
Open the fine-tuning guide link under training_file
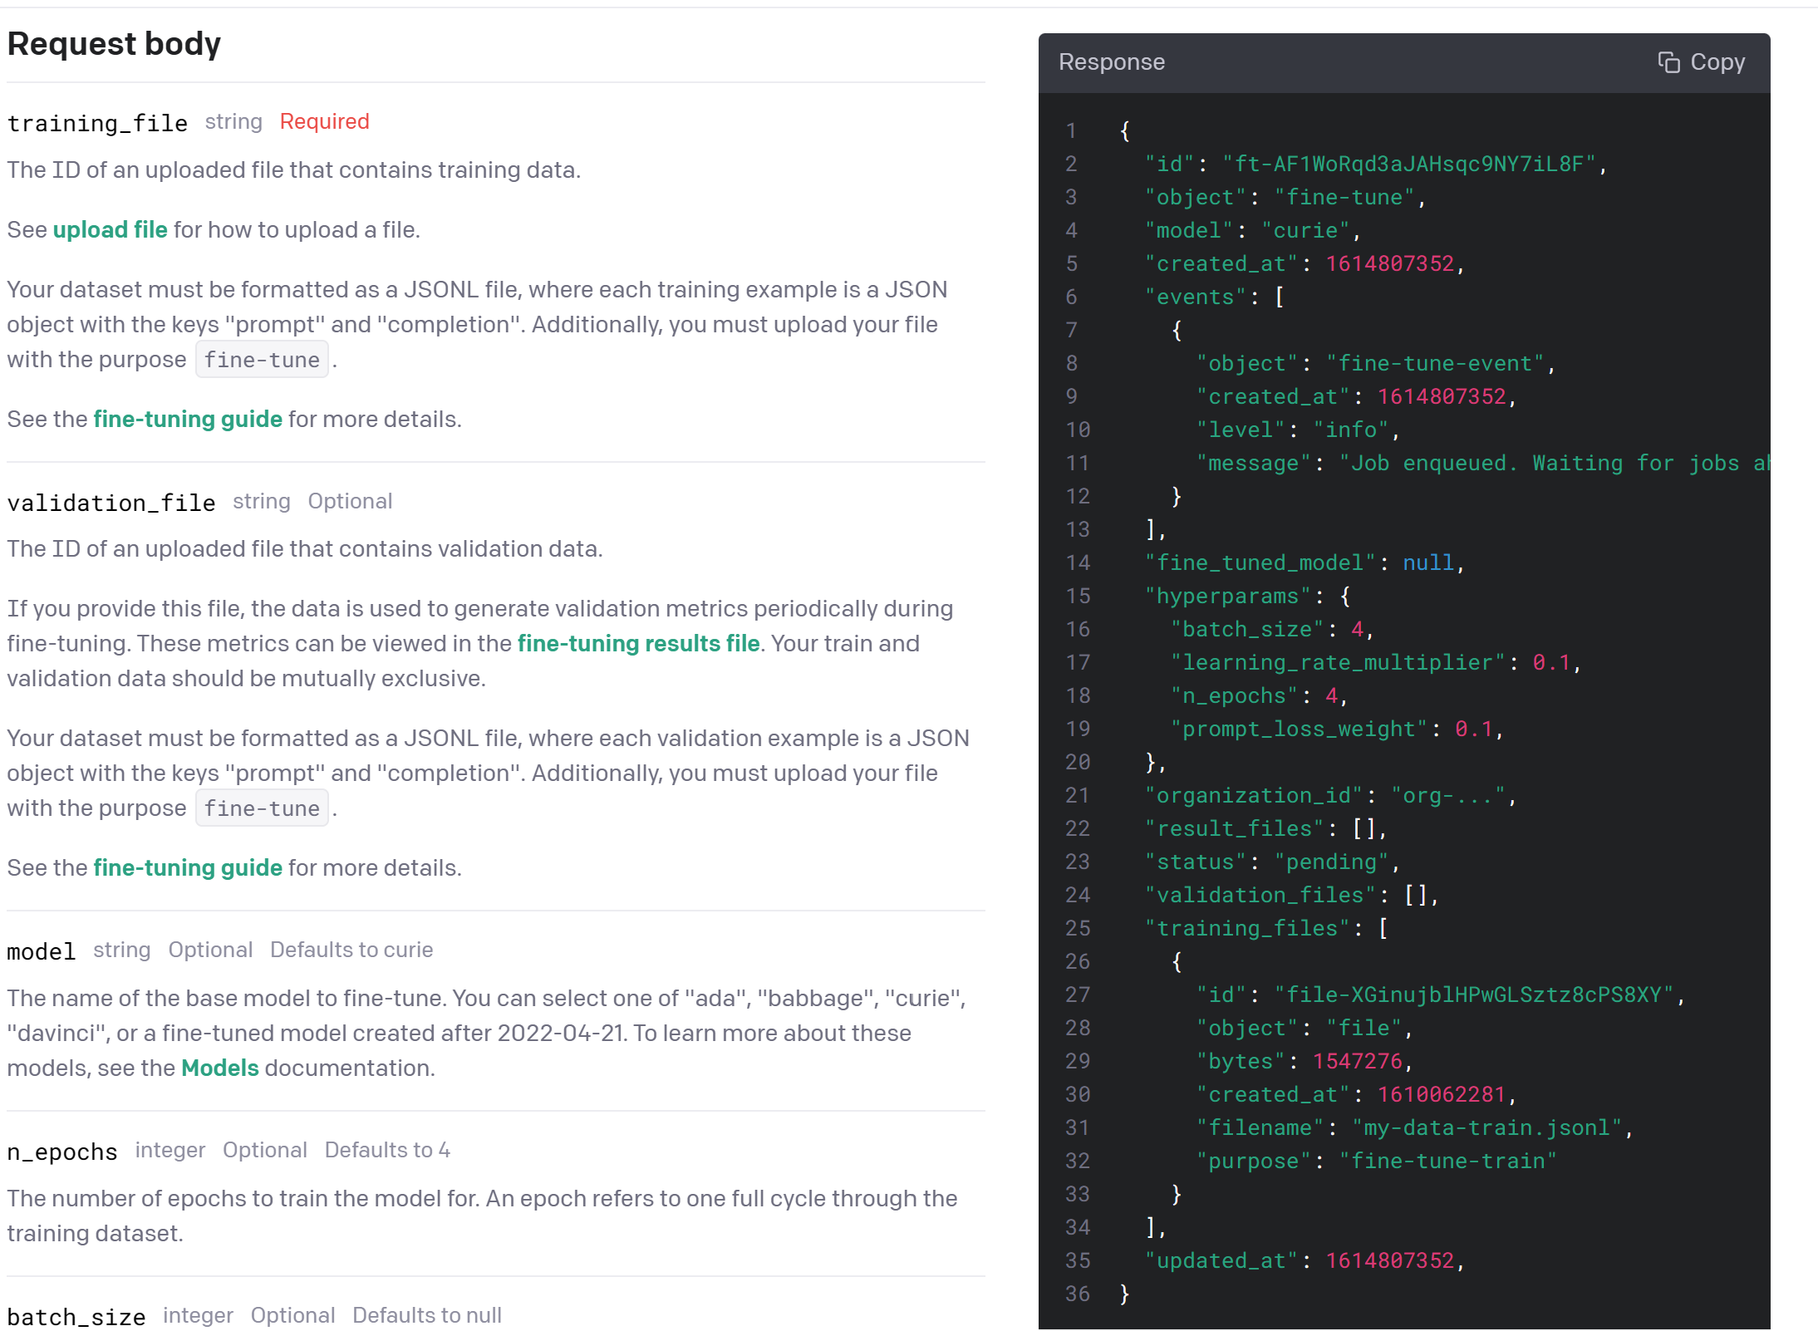(x=186, y=419)
